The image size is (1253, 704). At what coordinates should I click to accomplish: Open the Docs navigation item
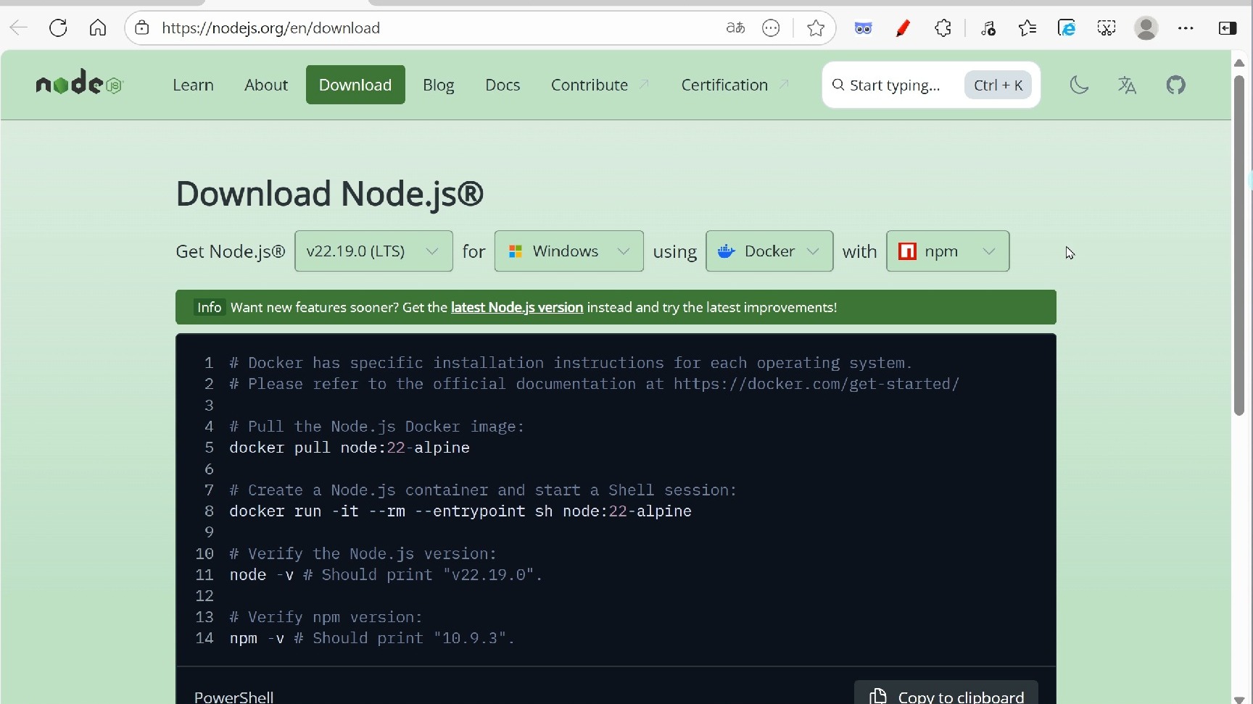tap(503, 85)
